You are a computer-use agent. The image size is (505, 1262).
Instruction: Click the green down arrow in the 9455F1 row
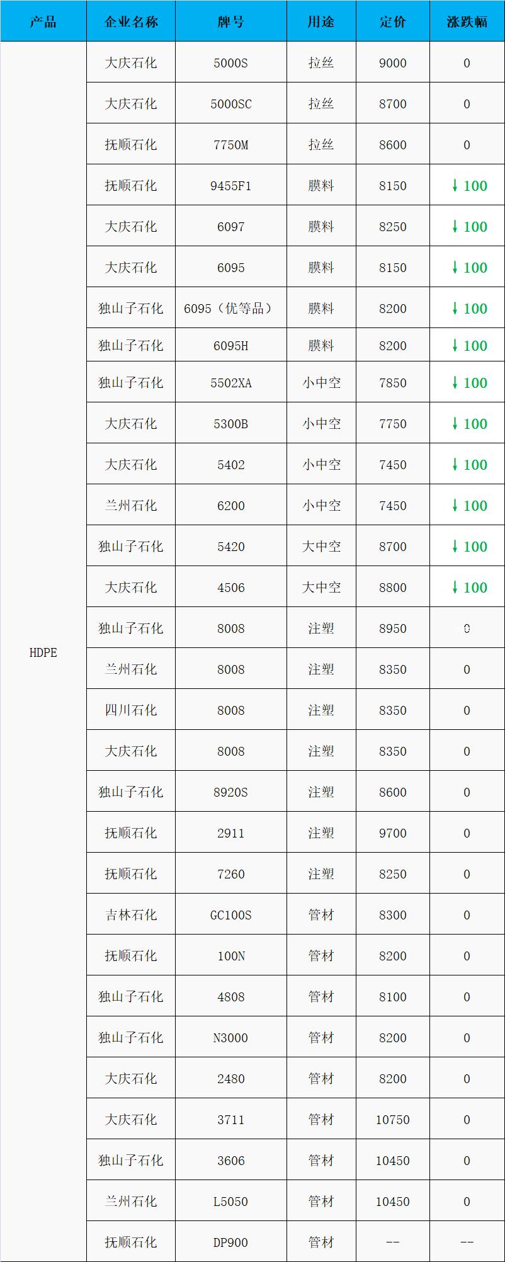click(x=455, y=186)
